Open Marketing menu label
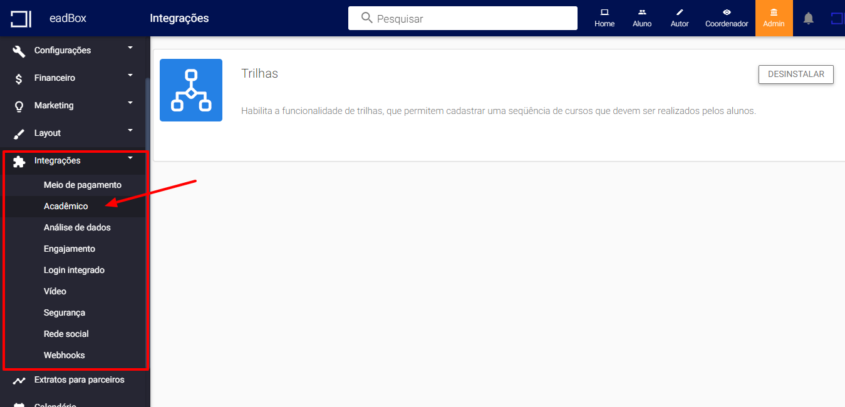Image resolution: width=845 pixels, height=407 pixels. (54, 105)
